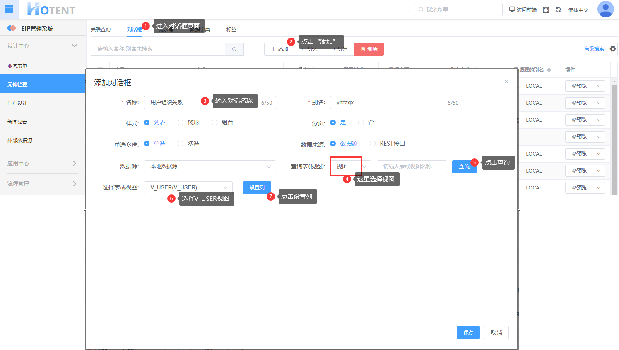Choose 否 for pagination
The width and height of the screenshot is (619, 350).
[361, 122]
